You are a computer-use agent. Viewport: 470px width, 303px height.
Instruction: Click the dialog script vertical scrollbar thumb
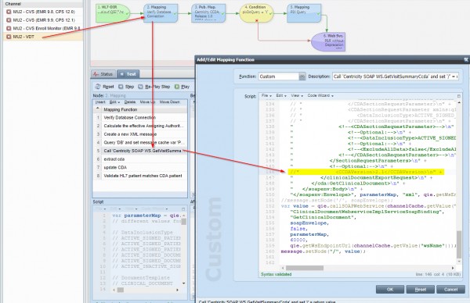click(x=459, y=244)
